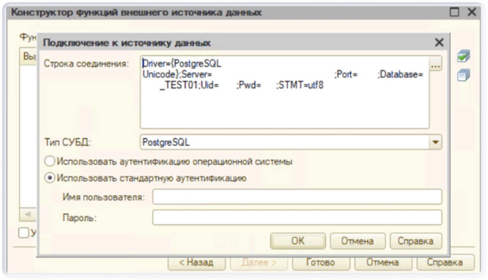Click the Готово wizard button
The width and height of the screenshot is (488, 280).
coord(320,263)
